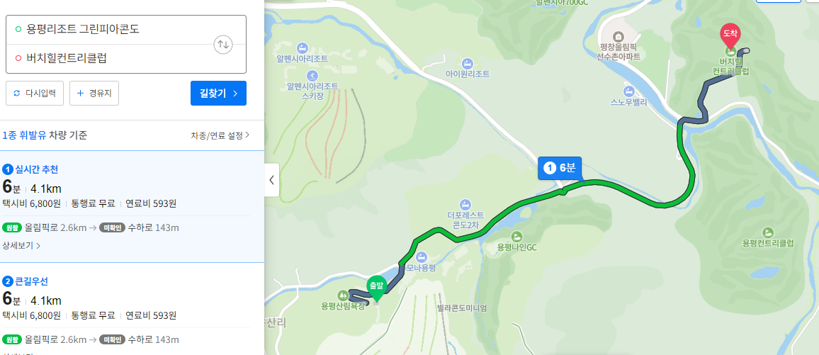Collapse the side panel with arrow handle
The height and width of the screenshot is (355, 819).
click(x=271, y=180)
